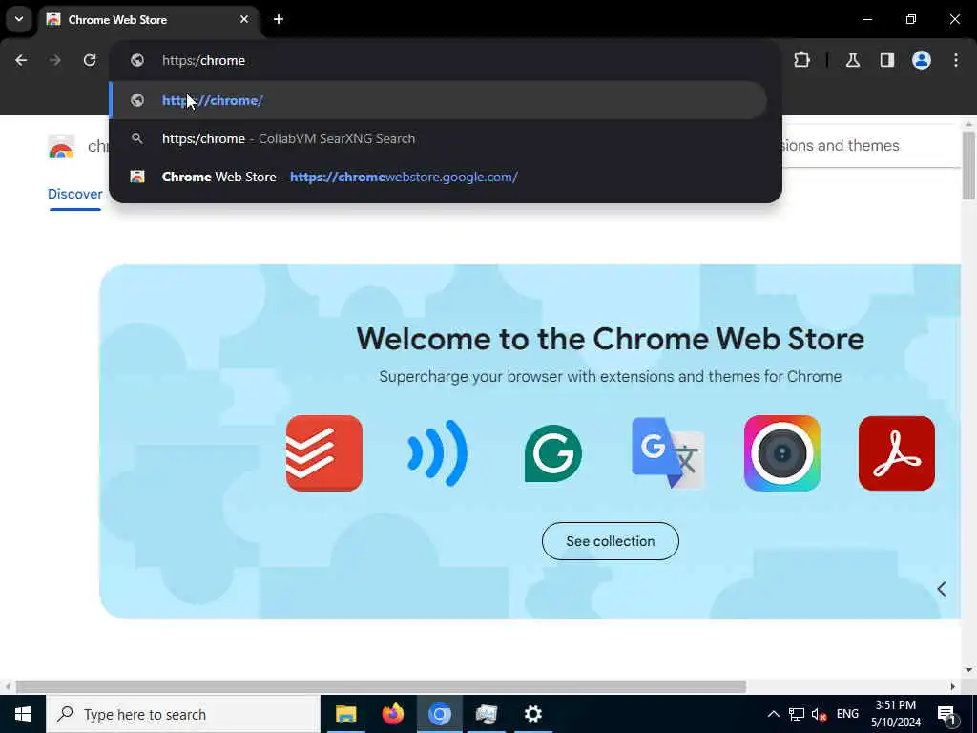Select the CollabVM SearXNG Search suggestion

tap(439, 138)
